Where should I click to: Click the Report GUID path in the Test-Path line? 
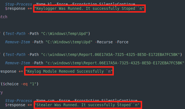point(110,55)
